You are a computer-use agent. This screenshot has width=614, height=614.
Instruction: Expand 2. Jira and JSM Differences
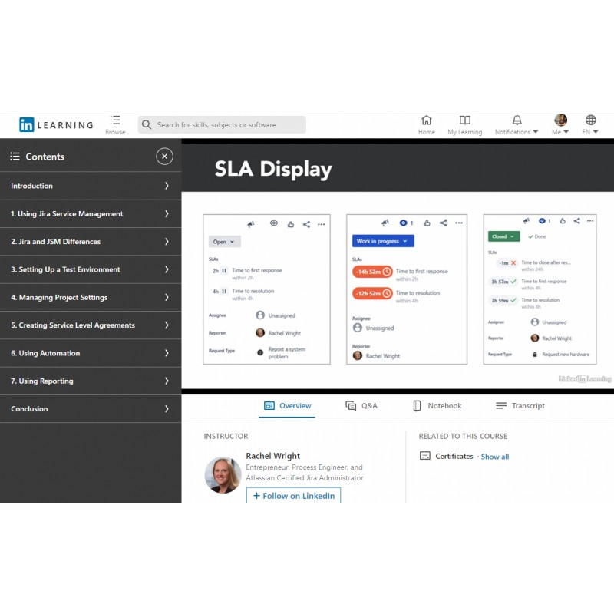(x=91, y=241)
